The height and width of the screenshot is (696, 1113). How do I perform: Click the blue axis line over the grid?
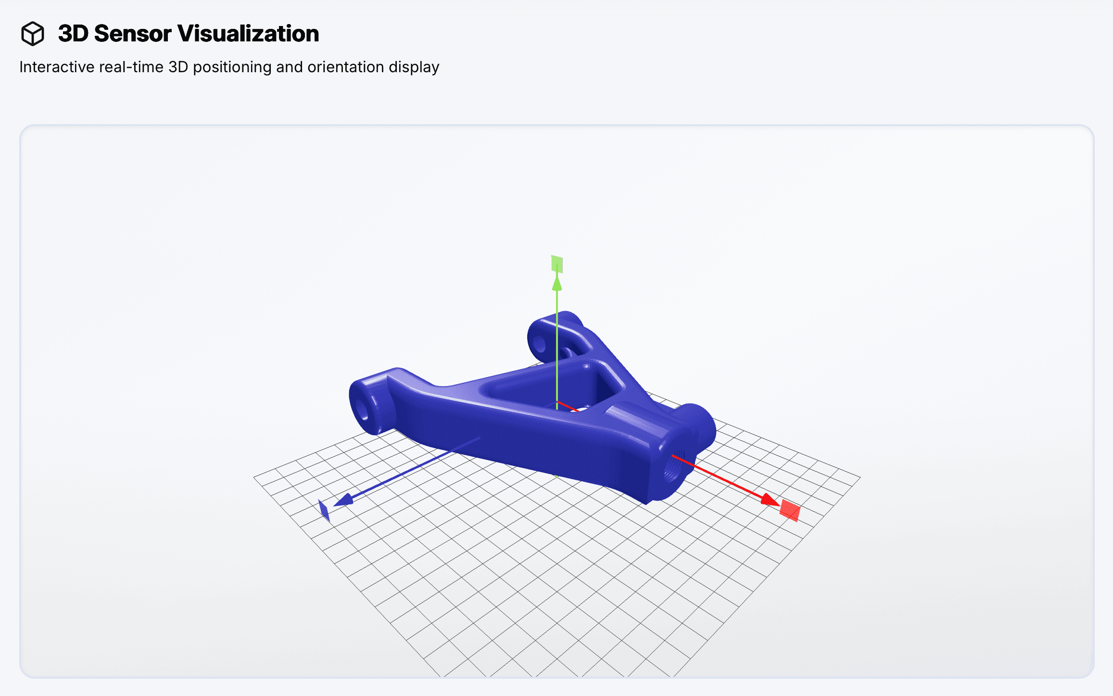(x=404, y=473)
